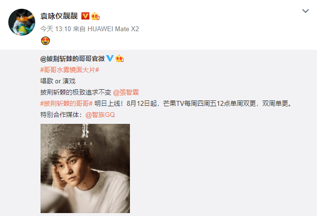
Task: Expand the post options chevron menu
Action: [x=305, y=11]
